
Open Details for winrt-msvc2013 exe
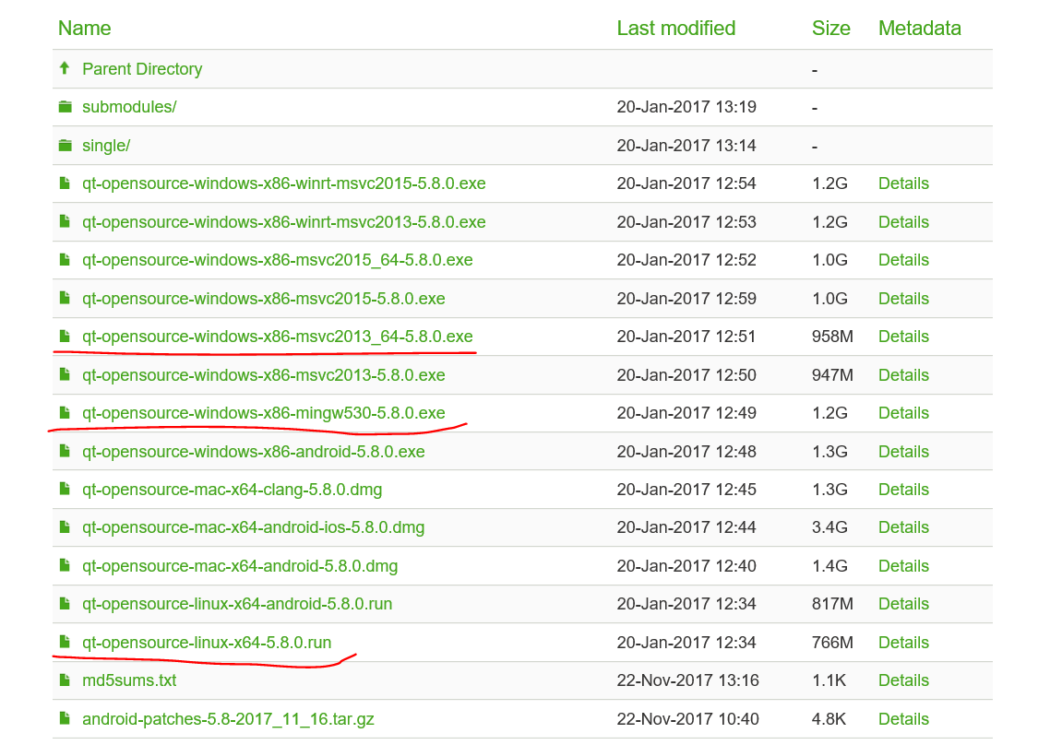point(903,221)
